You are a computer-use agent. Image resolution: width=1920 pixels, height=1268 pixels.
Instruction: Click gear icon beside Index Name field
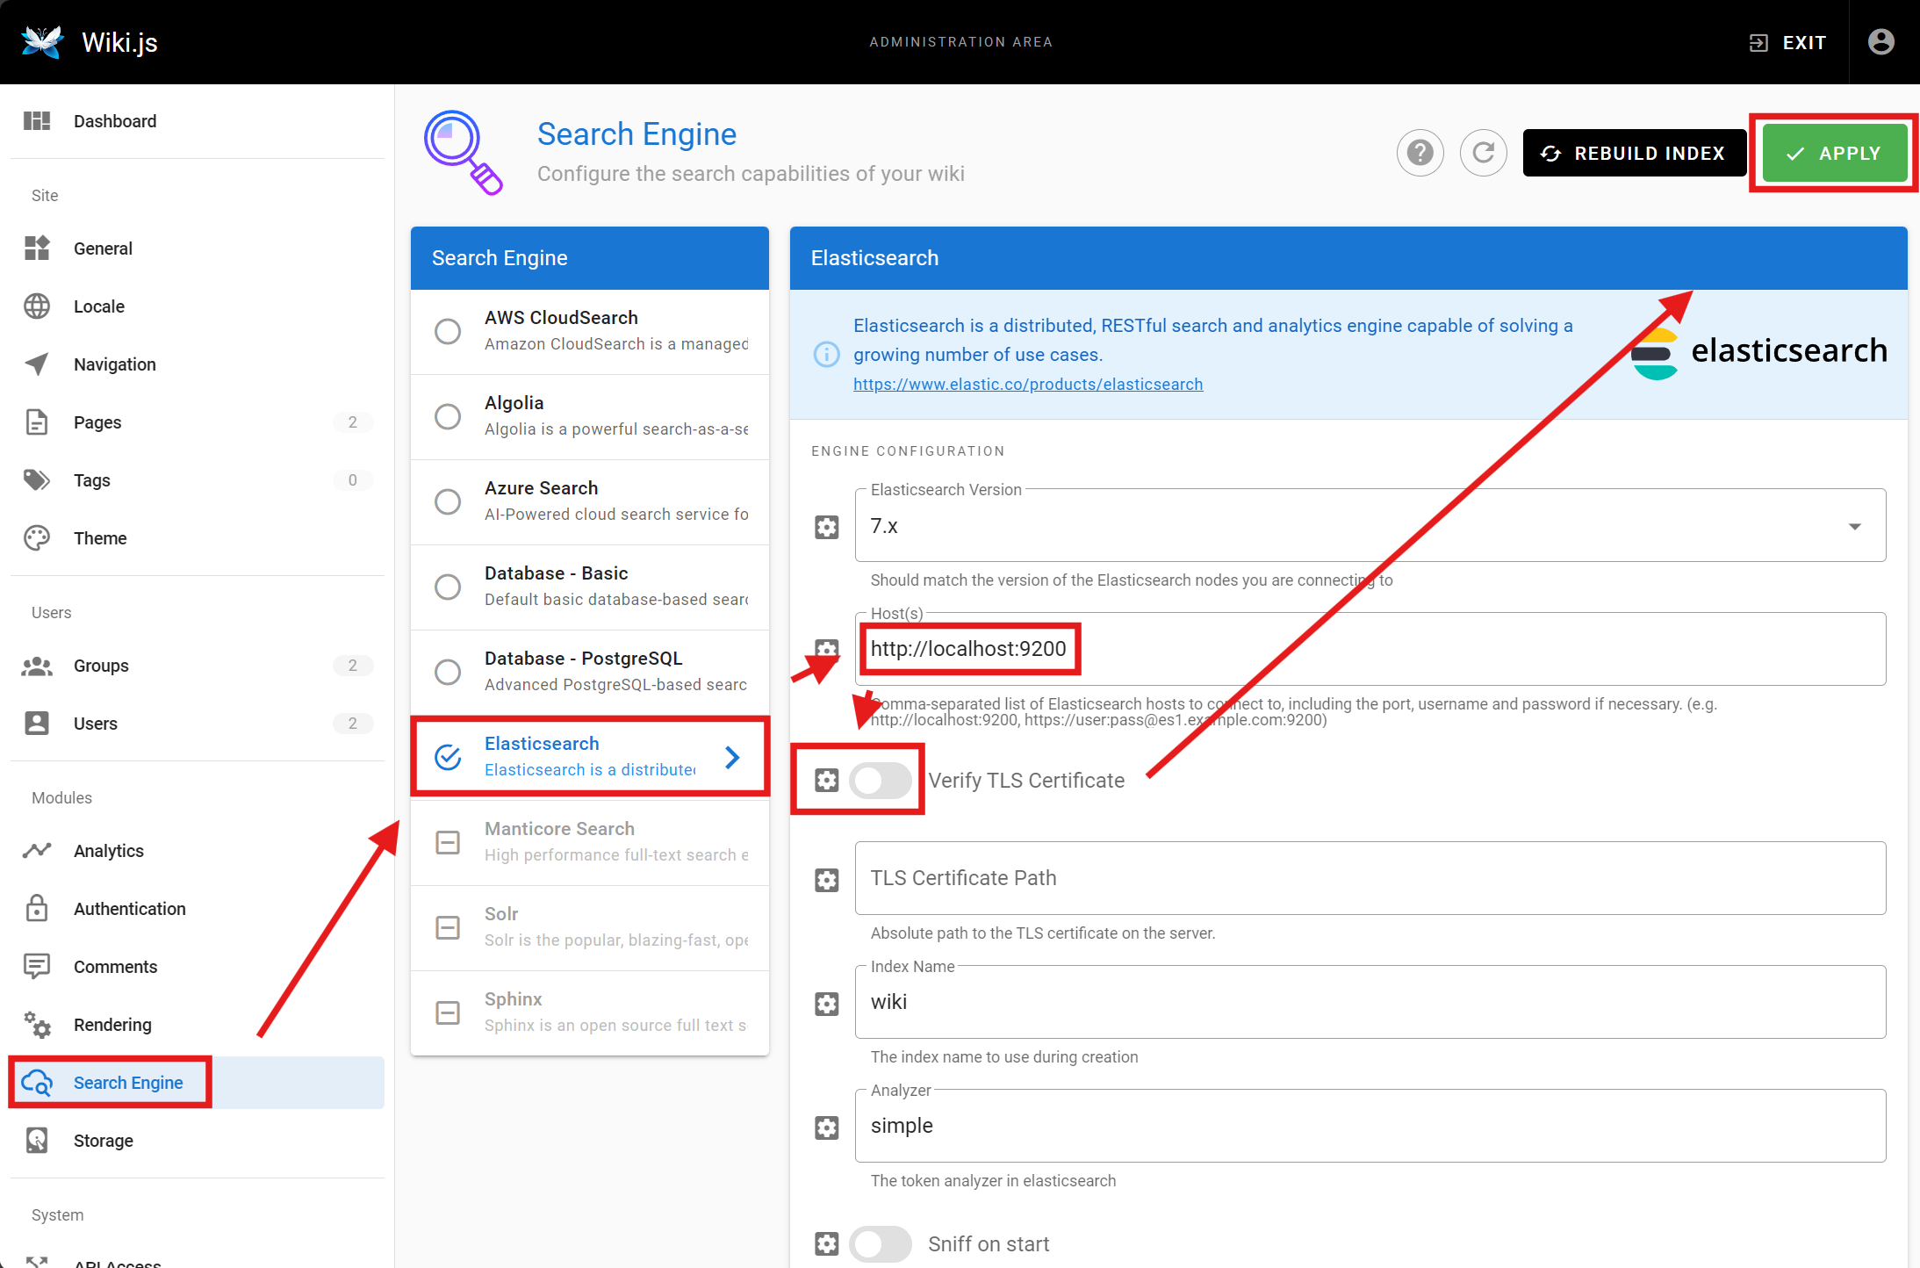pos(827,1004)
